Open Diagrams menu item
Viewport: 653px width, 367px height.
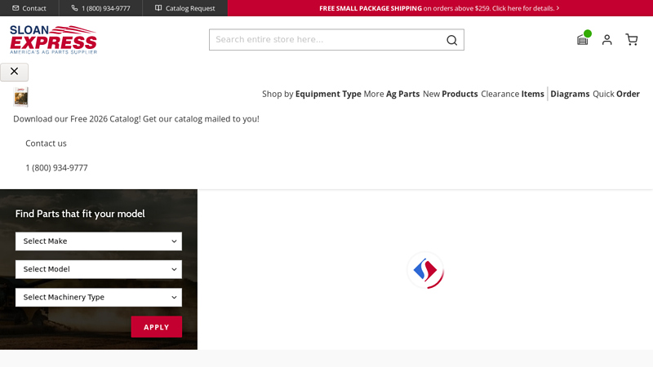click(x=570, y=94)
